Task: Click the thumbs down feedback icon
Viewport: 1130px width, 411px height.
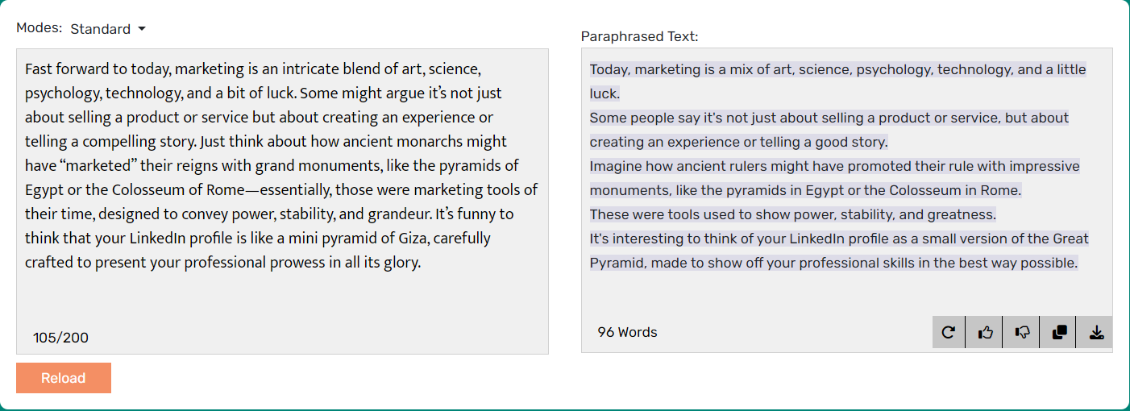Action: 1022,332
